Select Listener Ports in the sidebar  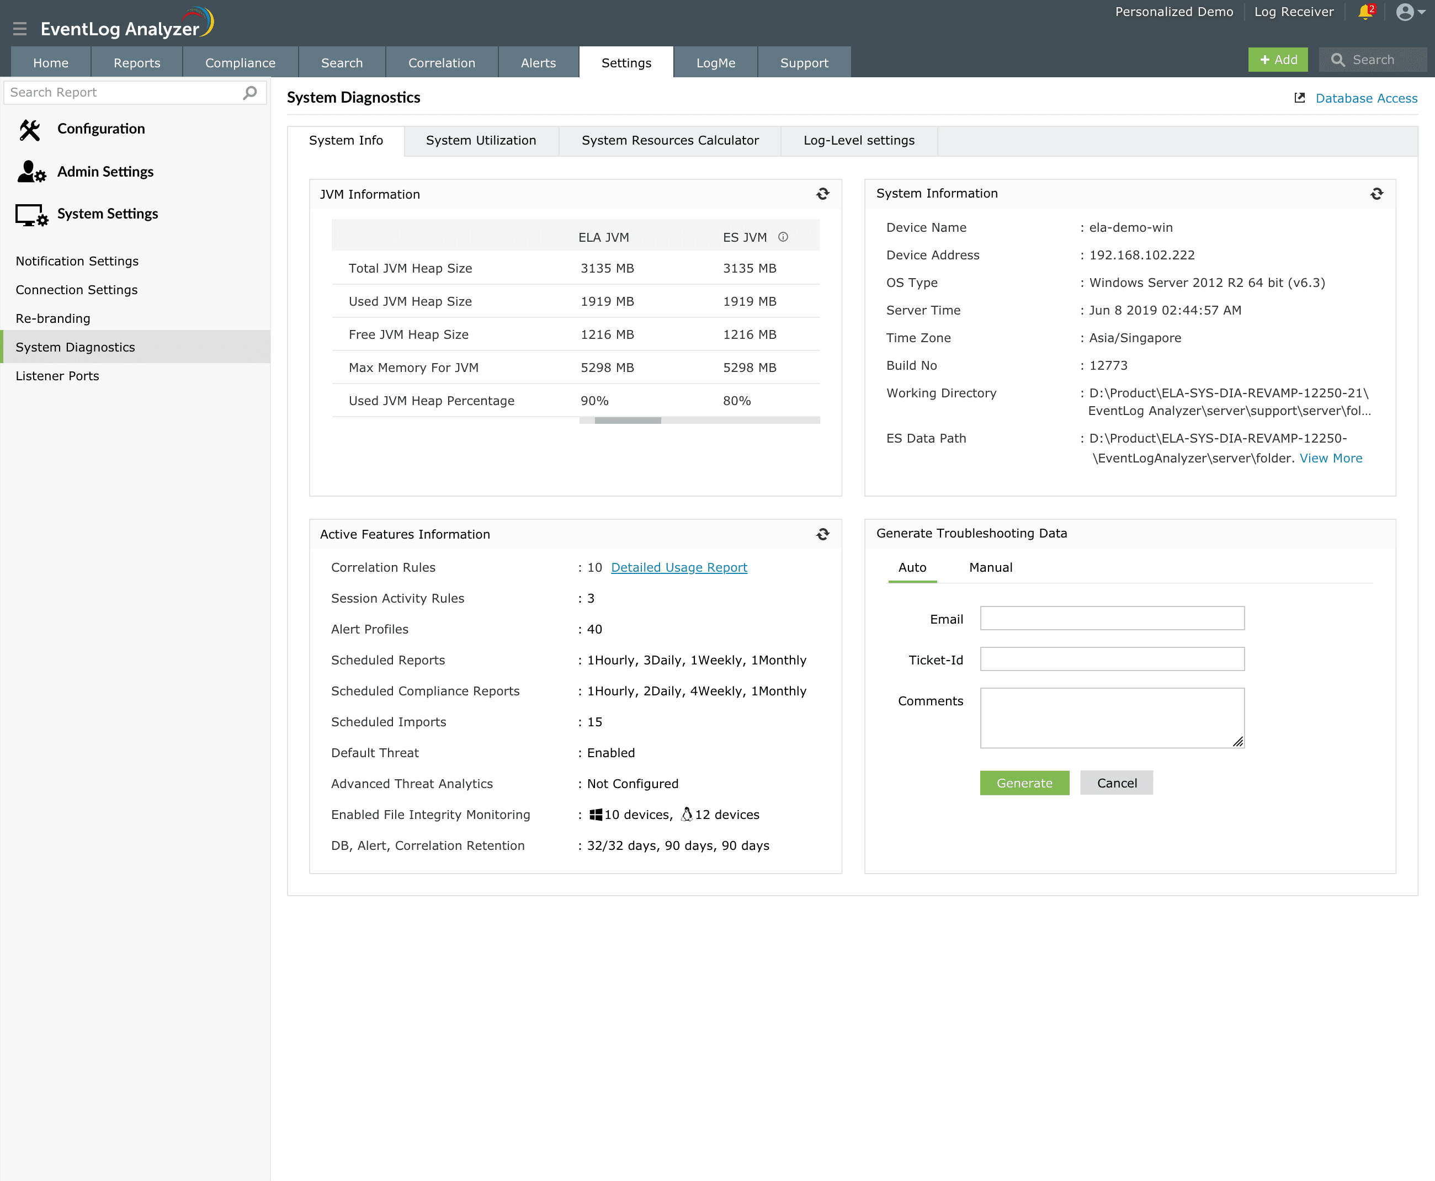pos(57,375)
